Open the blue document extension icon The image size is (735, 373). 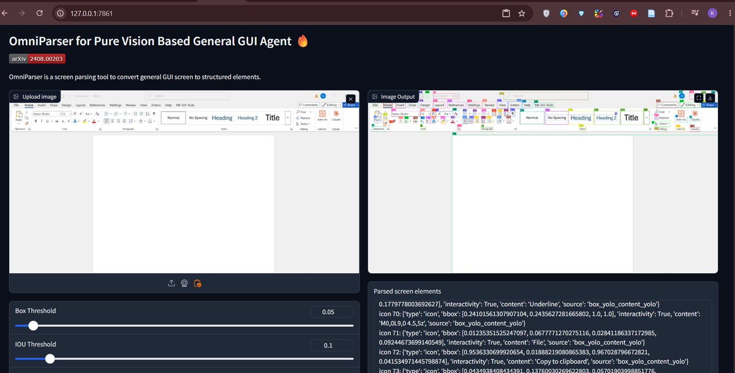651,13
